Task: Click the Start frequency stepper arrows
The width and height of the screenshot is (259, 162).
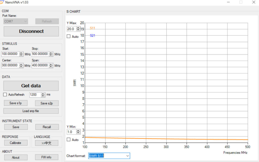Action: 21,54
